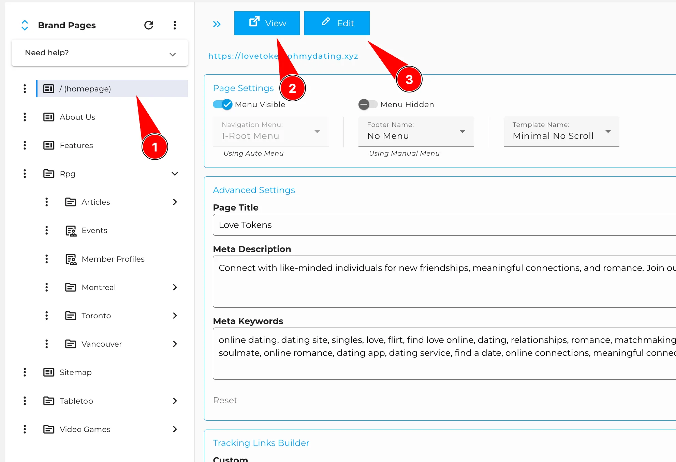Image resolution: width=676 pixels, height=462 pixels.
Task: Click the blue View button
Action: pos(267,23)
